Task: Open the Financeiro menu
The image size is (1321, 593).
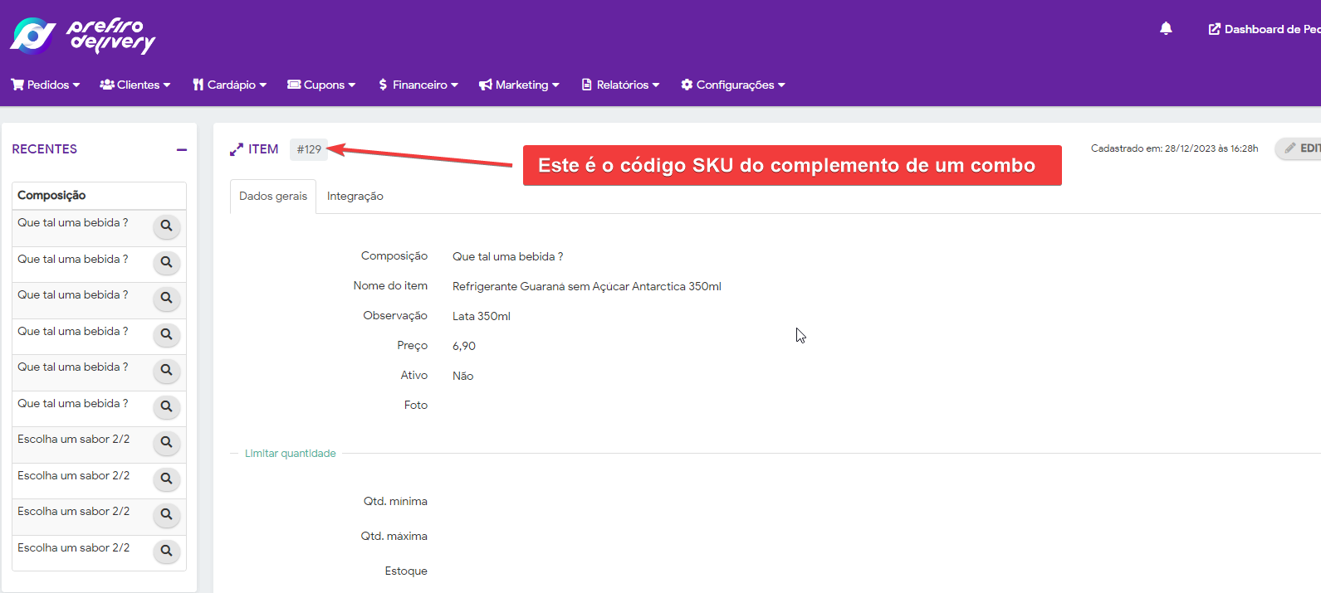Action: (418, 85)
